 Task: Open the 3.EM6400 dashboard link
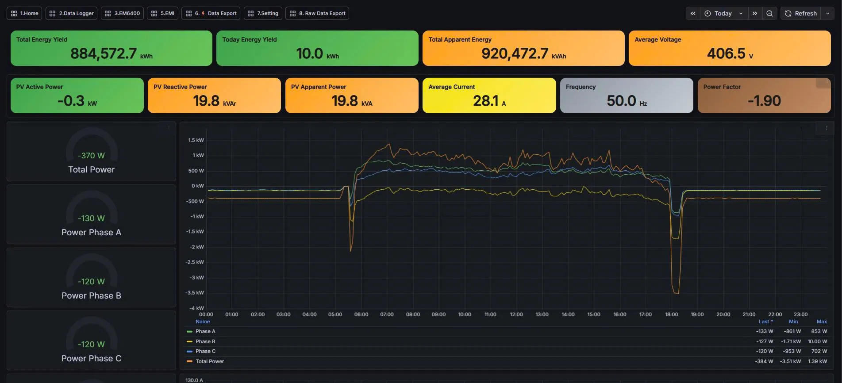122,13
